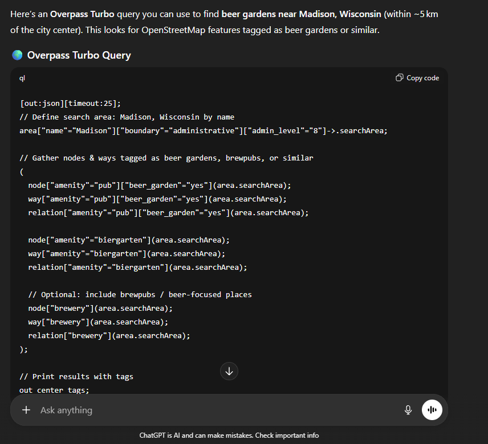488x444 pixels.
Task: Open the plus attachment menu
Action: [26, 410]
